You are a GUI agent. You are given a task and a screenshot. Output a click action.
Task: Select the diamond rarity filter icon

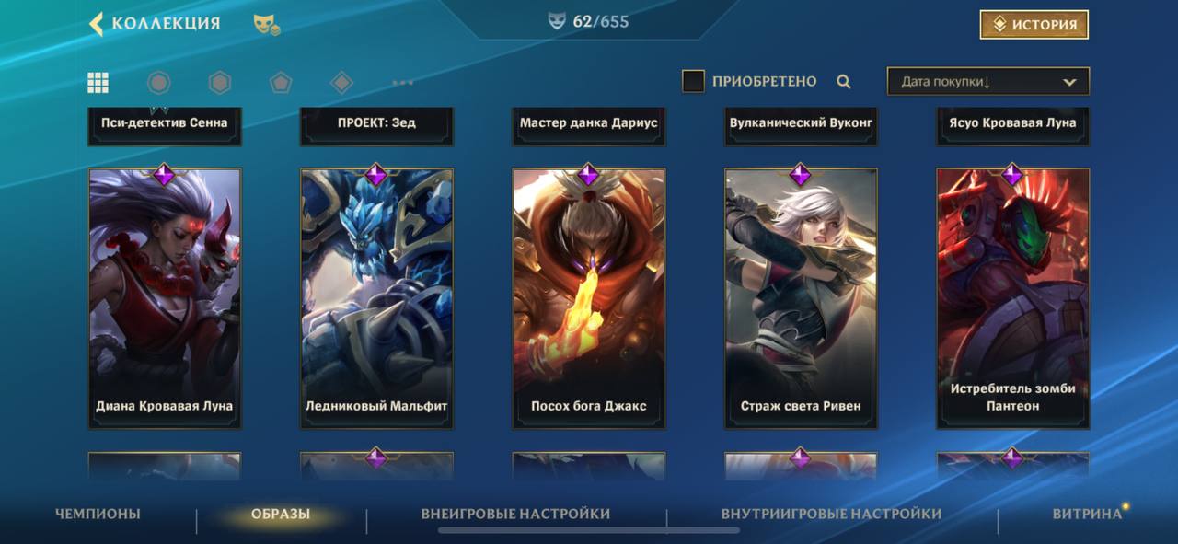[341, 83]
